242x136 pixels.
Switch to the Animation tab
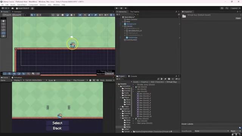point(17,77)
